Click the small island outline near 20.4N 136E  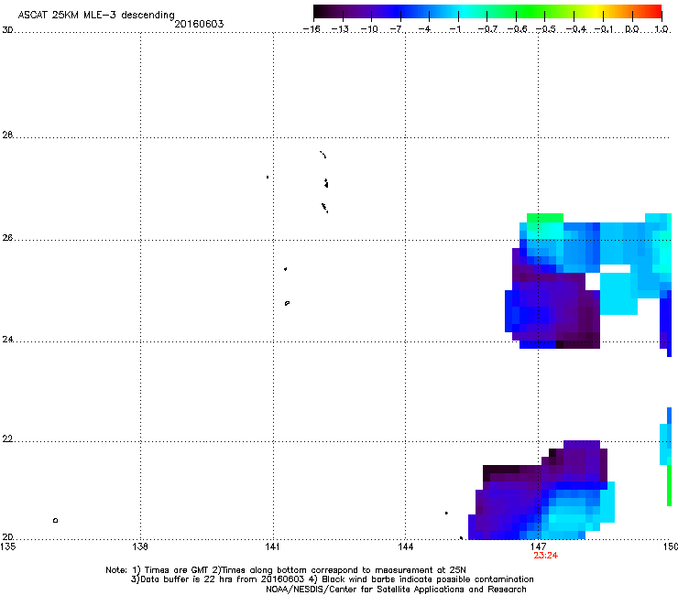[55, 520]
